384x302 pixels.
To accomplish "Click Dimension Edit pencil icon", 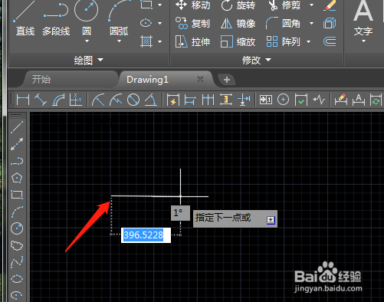I will point(341,100).
